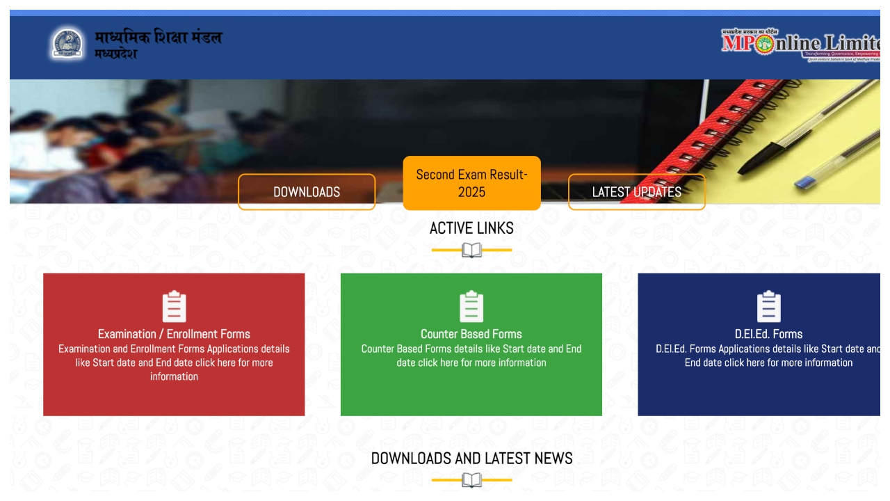Click the Hindi board title माध्यमिक शिक्षा मंडल

(159, 38)
